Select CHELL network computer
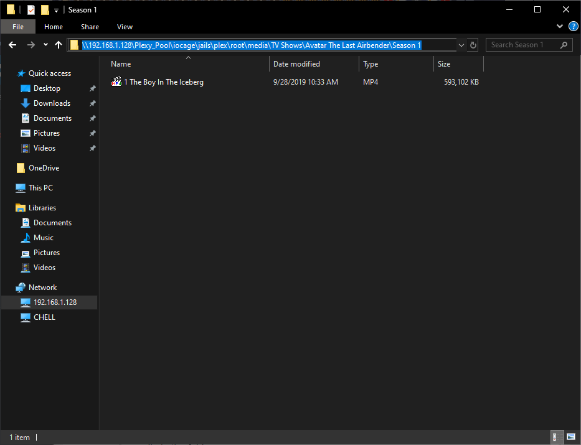Viewport: 581px width, 445px height. (x=44, y=317)
